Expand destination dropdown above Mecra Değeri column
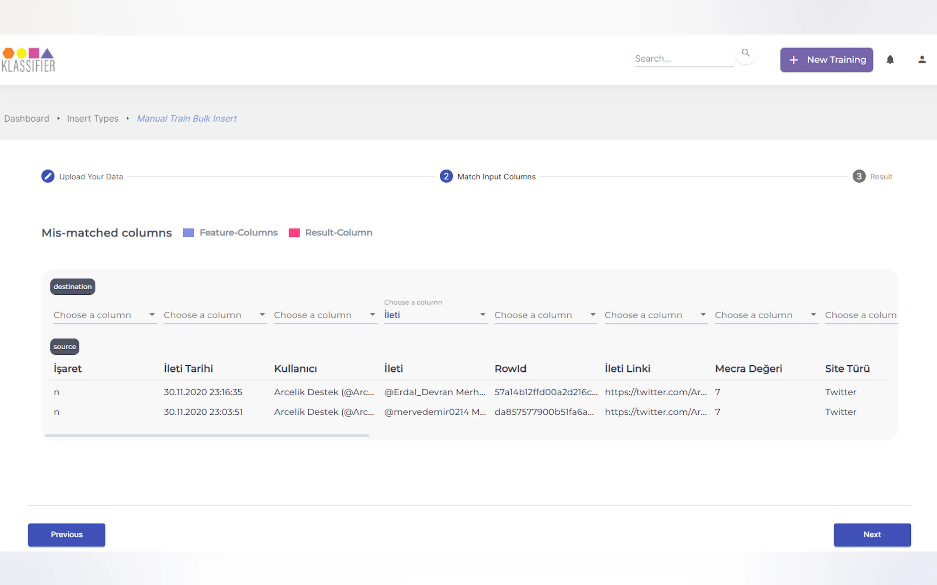 click(x=766, y=315)
